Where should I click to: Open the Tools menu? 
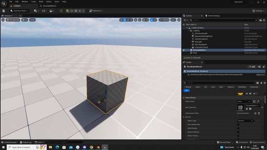[x=33, y=2]
